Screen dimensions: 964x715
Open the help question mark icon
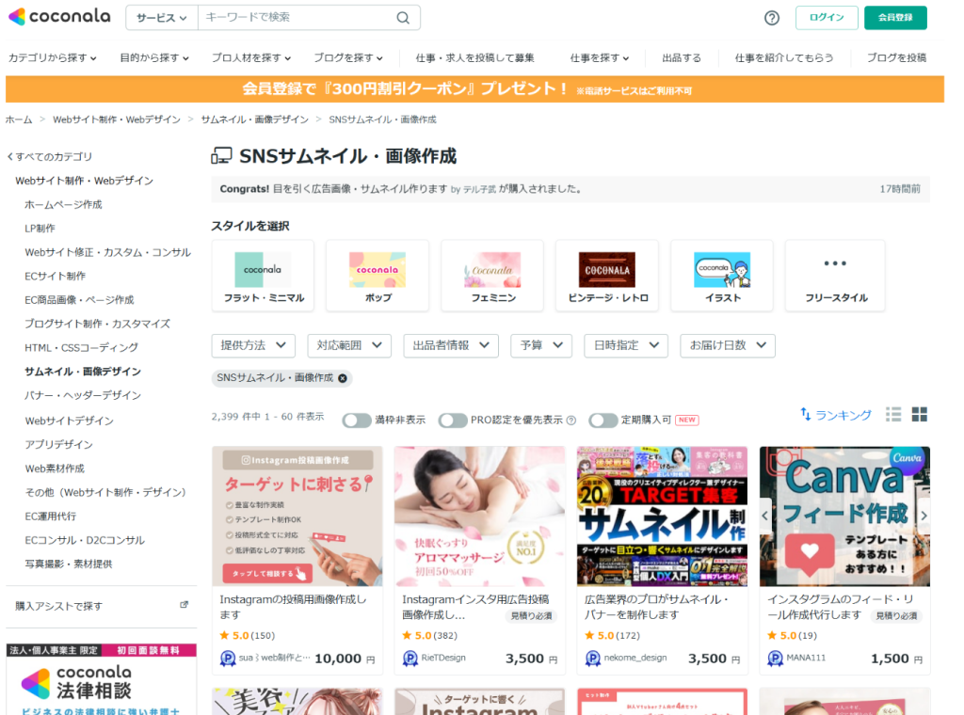click(x=772, y=18)
